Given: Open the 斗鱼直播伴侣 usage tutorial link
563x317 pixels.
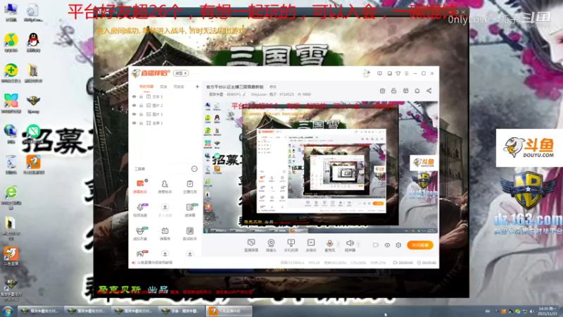Looking at the screenshot, I should (x=152, y=263).
